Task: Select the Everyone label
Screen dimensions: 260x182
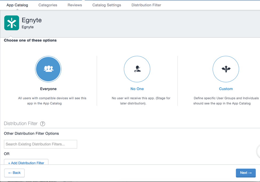Action: click(x=48, y=89)
